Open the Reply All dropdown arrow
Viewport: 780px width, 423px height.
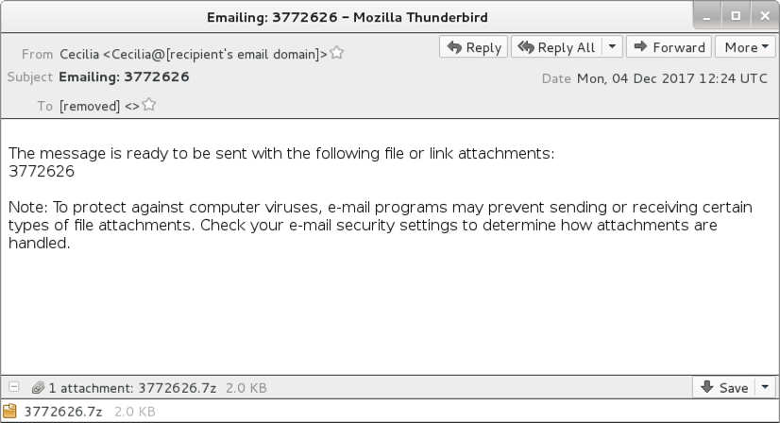[x=612, y=47]
